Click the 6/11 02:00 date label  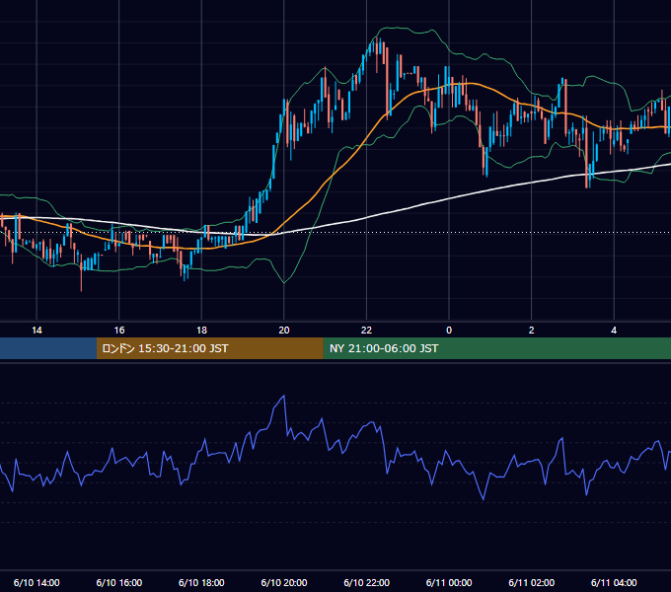532,582
